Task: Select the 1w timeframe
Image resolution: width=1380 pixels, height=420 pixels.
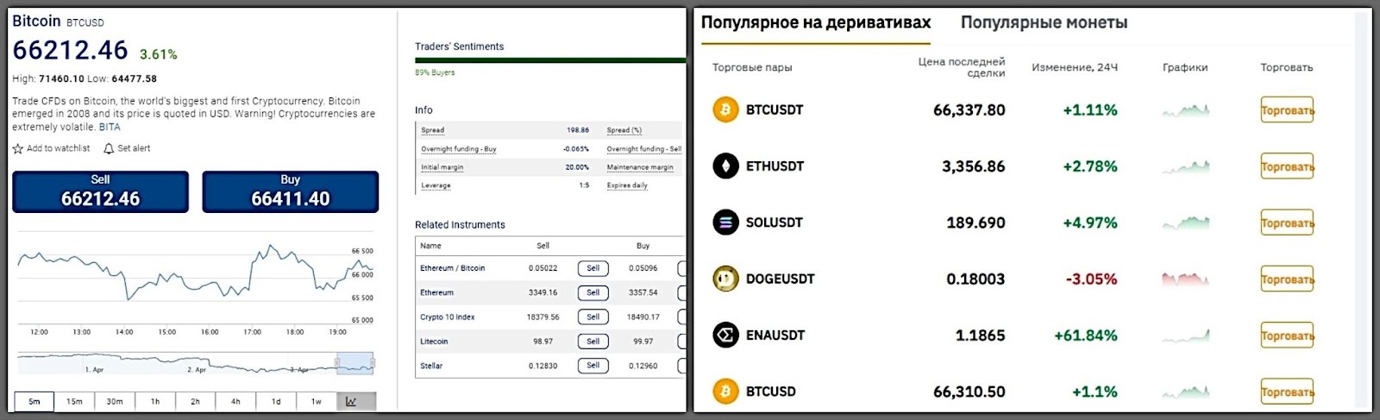Action: [317, 402]
